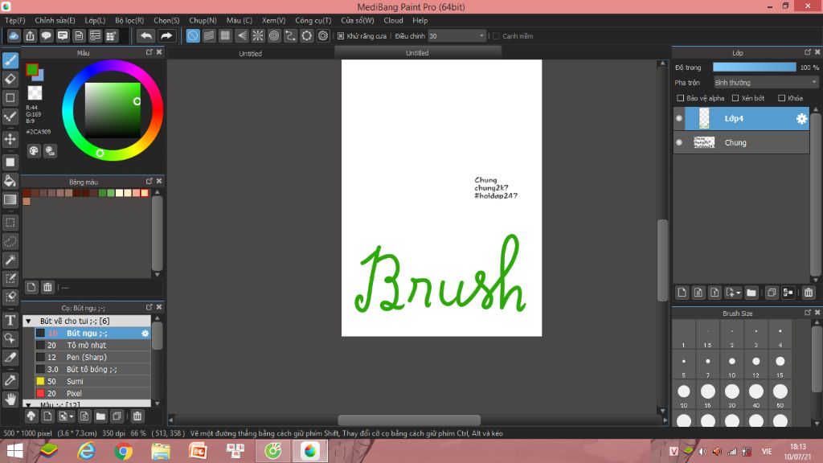Open settings gear for Lớp4 layer

pos(801,119)
